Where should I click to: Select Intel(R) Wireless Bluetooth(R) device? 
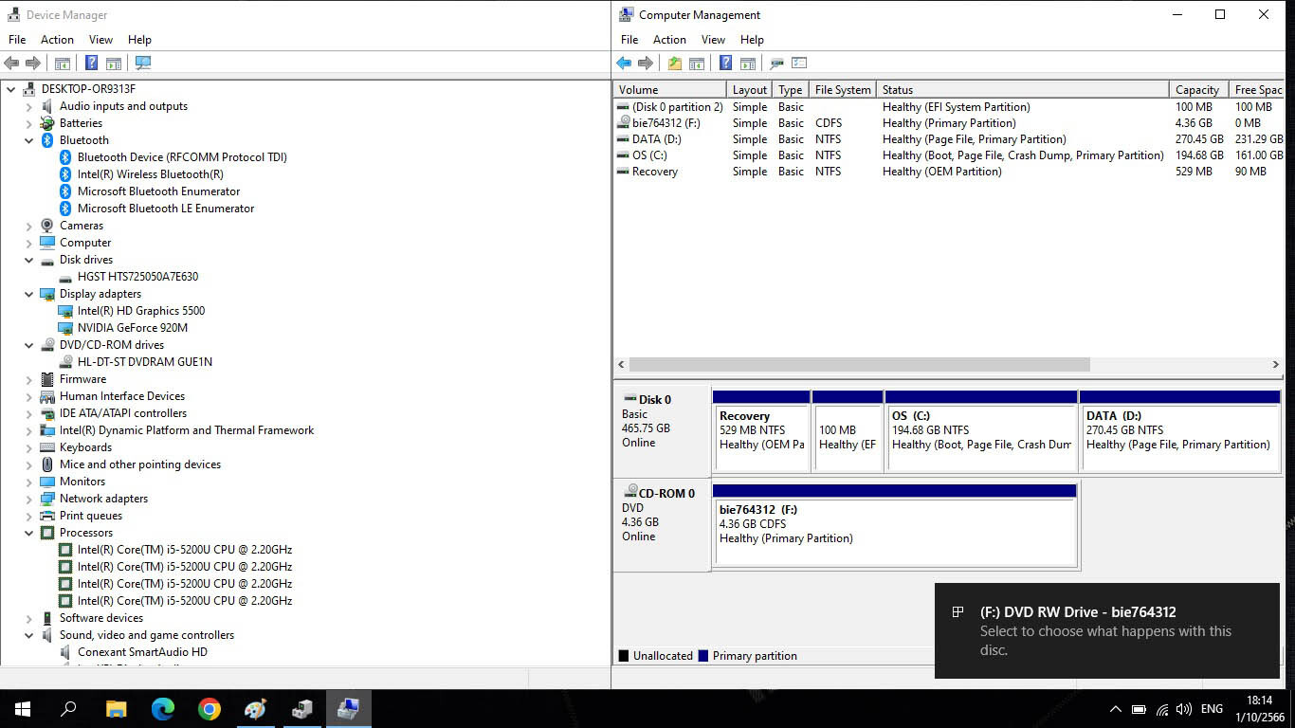(151, 174)
